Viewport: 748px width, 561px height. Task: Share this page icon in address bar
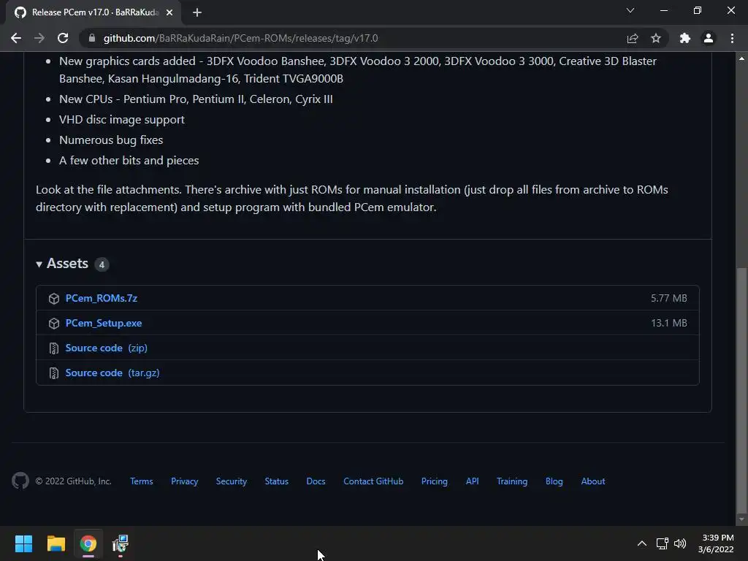[633, 38]
